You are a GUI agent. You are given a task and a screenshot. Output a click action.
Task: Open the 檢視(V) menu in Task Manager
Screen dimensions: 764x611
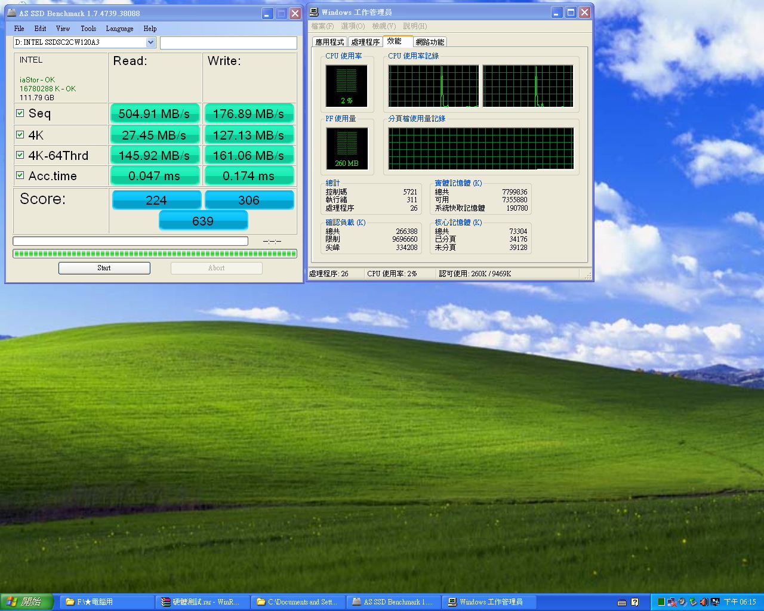pyautogui.click(x=384, y=26)
